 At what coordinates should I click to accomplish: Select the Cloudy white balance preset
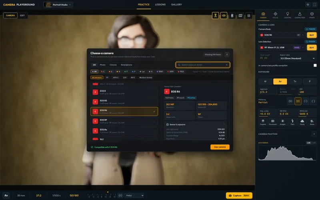302,122
